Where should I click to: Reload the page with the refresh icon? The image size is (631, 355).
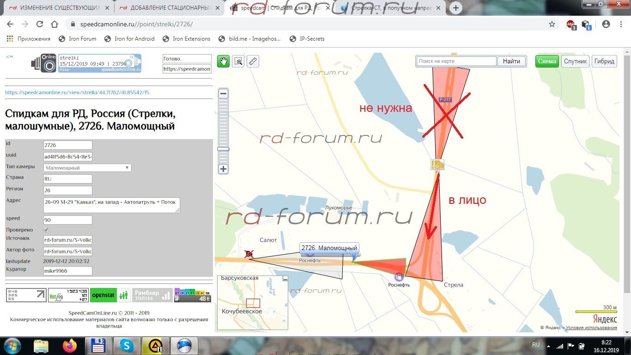(x=40, y=24)
